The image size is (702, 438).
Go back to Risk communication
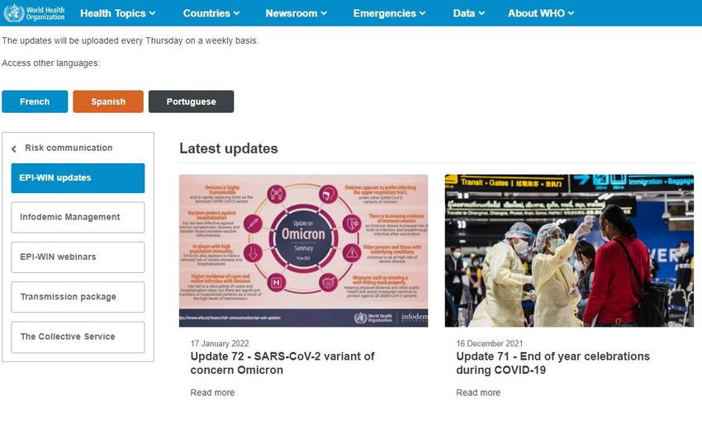tap(69, 148)
